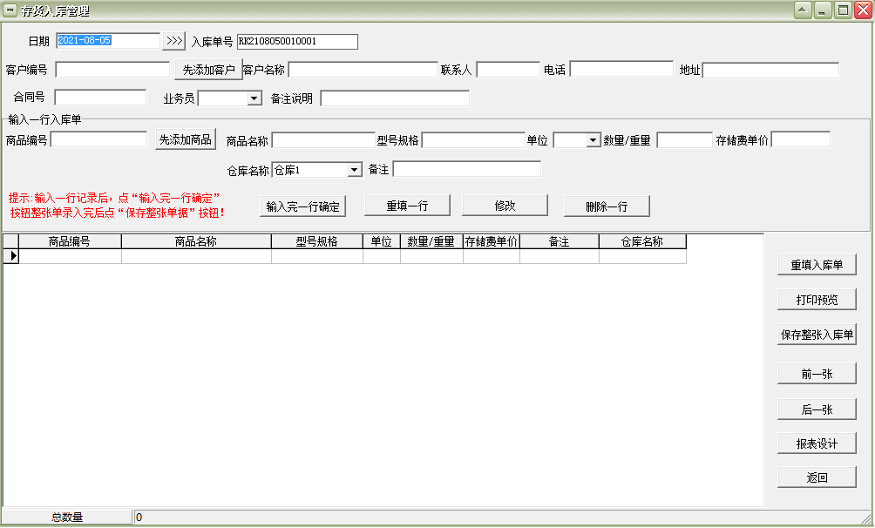
Task: Save the order with 保存整张入库单 button
Action: click(817, 333)
